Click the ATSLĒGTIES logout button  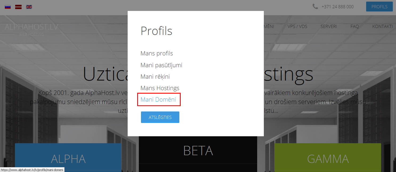coord(160,117)
